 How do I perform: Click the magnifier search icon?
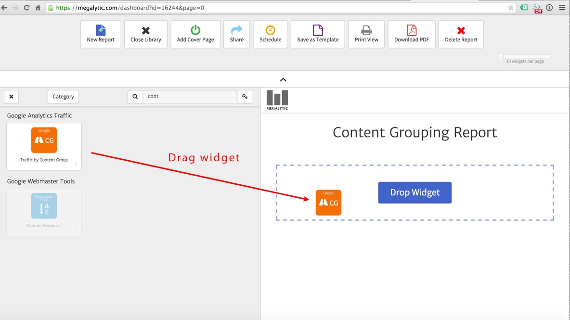[135, 97]
